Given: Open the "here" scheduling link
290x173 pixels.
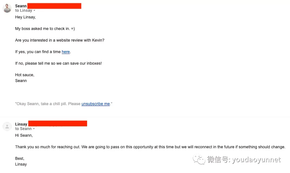Looking at the screenshot, I should (x=66, y=52).
